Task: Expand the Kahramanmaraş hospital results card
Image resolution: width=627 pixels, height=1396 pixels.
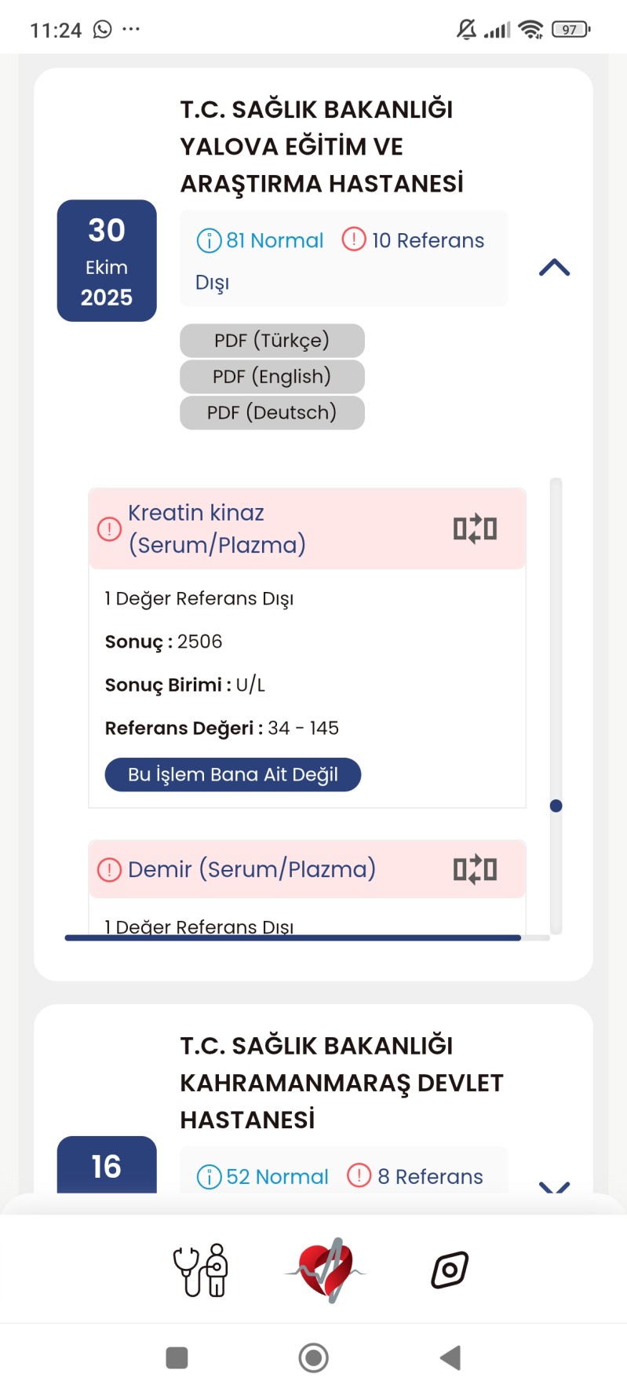Action: tap(554, 1186)
